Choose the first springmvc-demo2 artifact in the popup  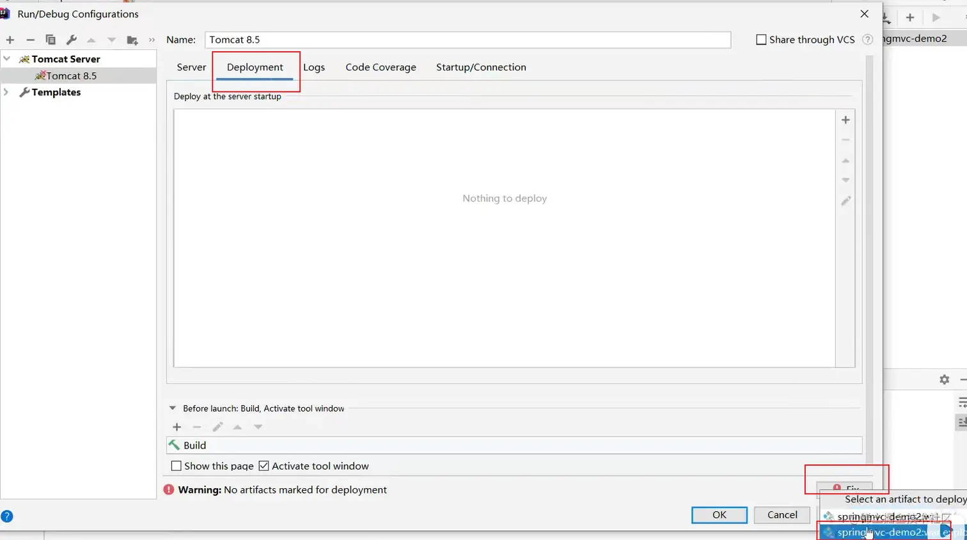pos(893,516)
